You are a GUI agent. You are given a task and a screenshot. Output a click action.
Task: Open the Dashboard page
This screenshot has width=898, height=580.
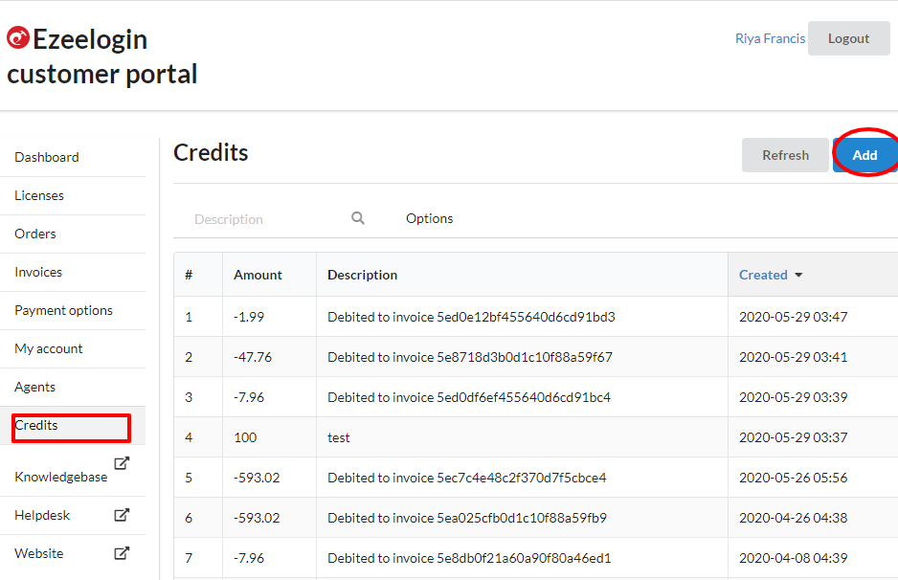(x=47, y=158)
